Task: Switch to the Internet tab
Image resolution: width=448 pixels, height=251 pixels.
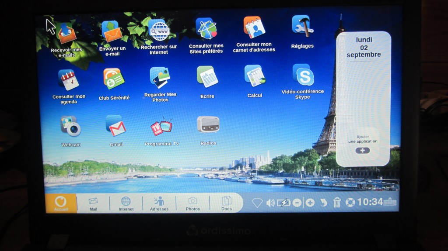Action: 126,203
